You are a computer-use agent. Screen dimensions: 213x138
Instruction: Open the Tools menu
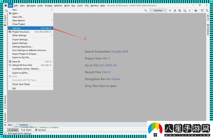tap(80, 6)
